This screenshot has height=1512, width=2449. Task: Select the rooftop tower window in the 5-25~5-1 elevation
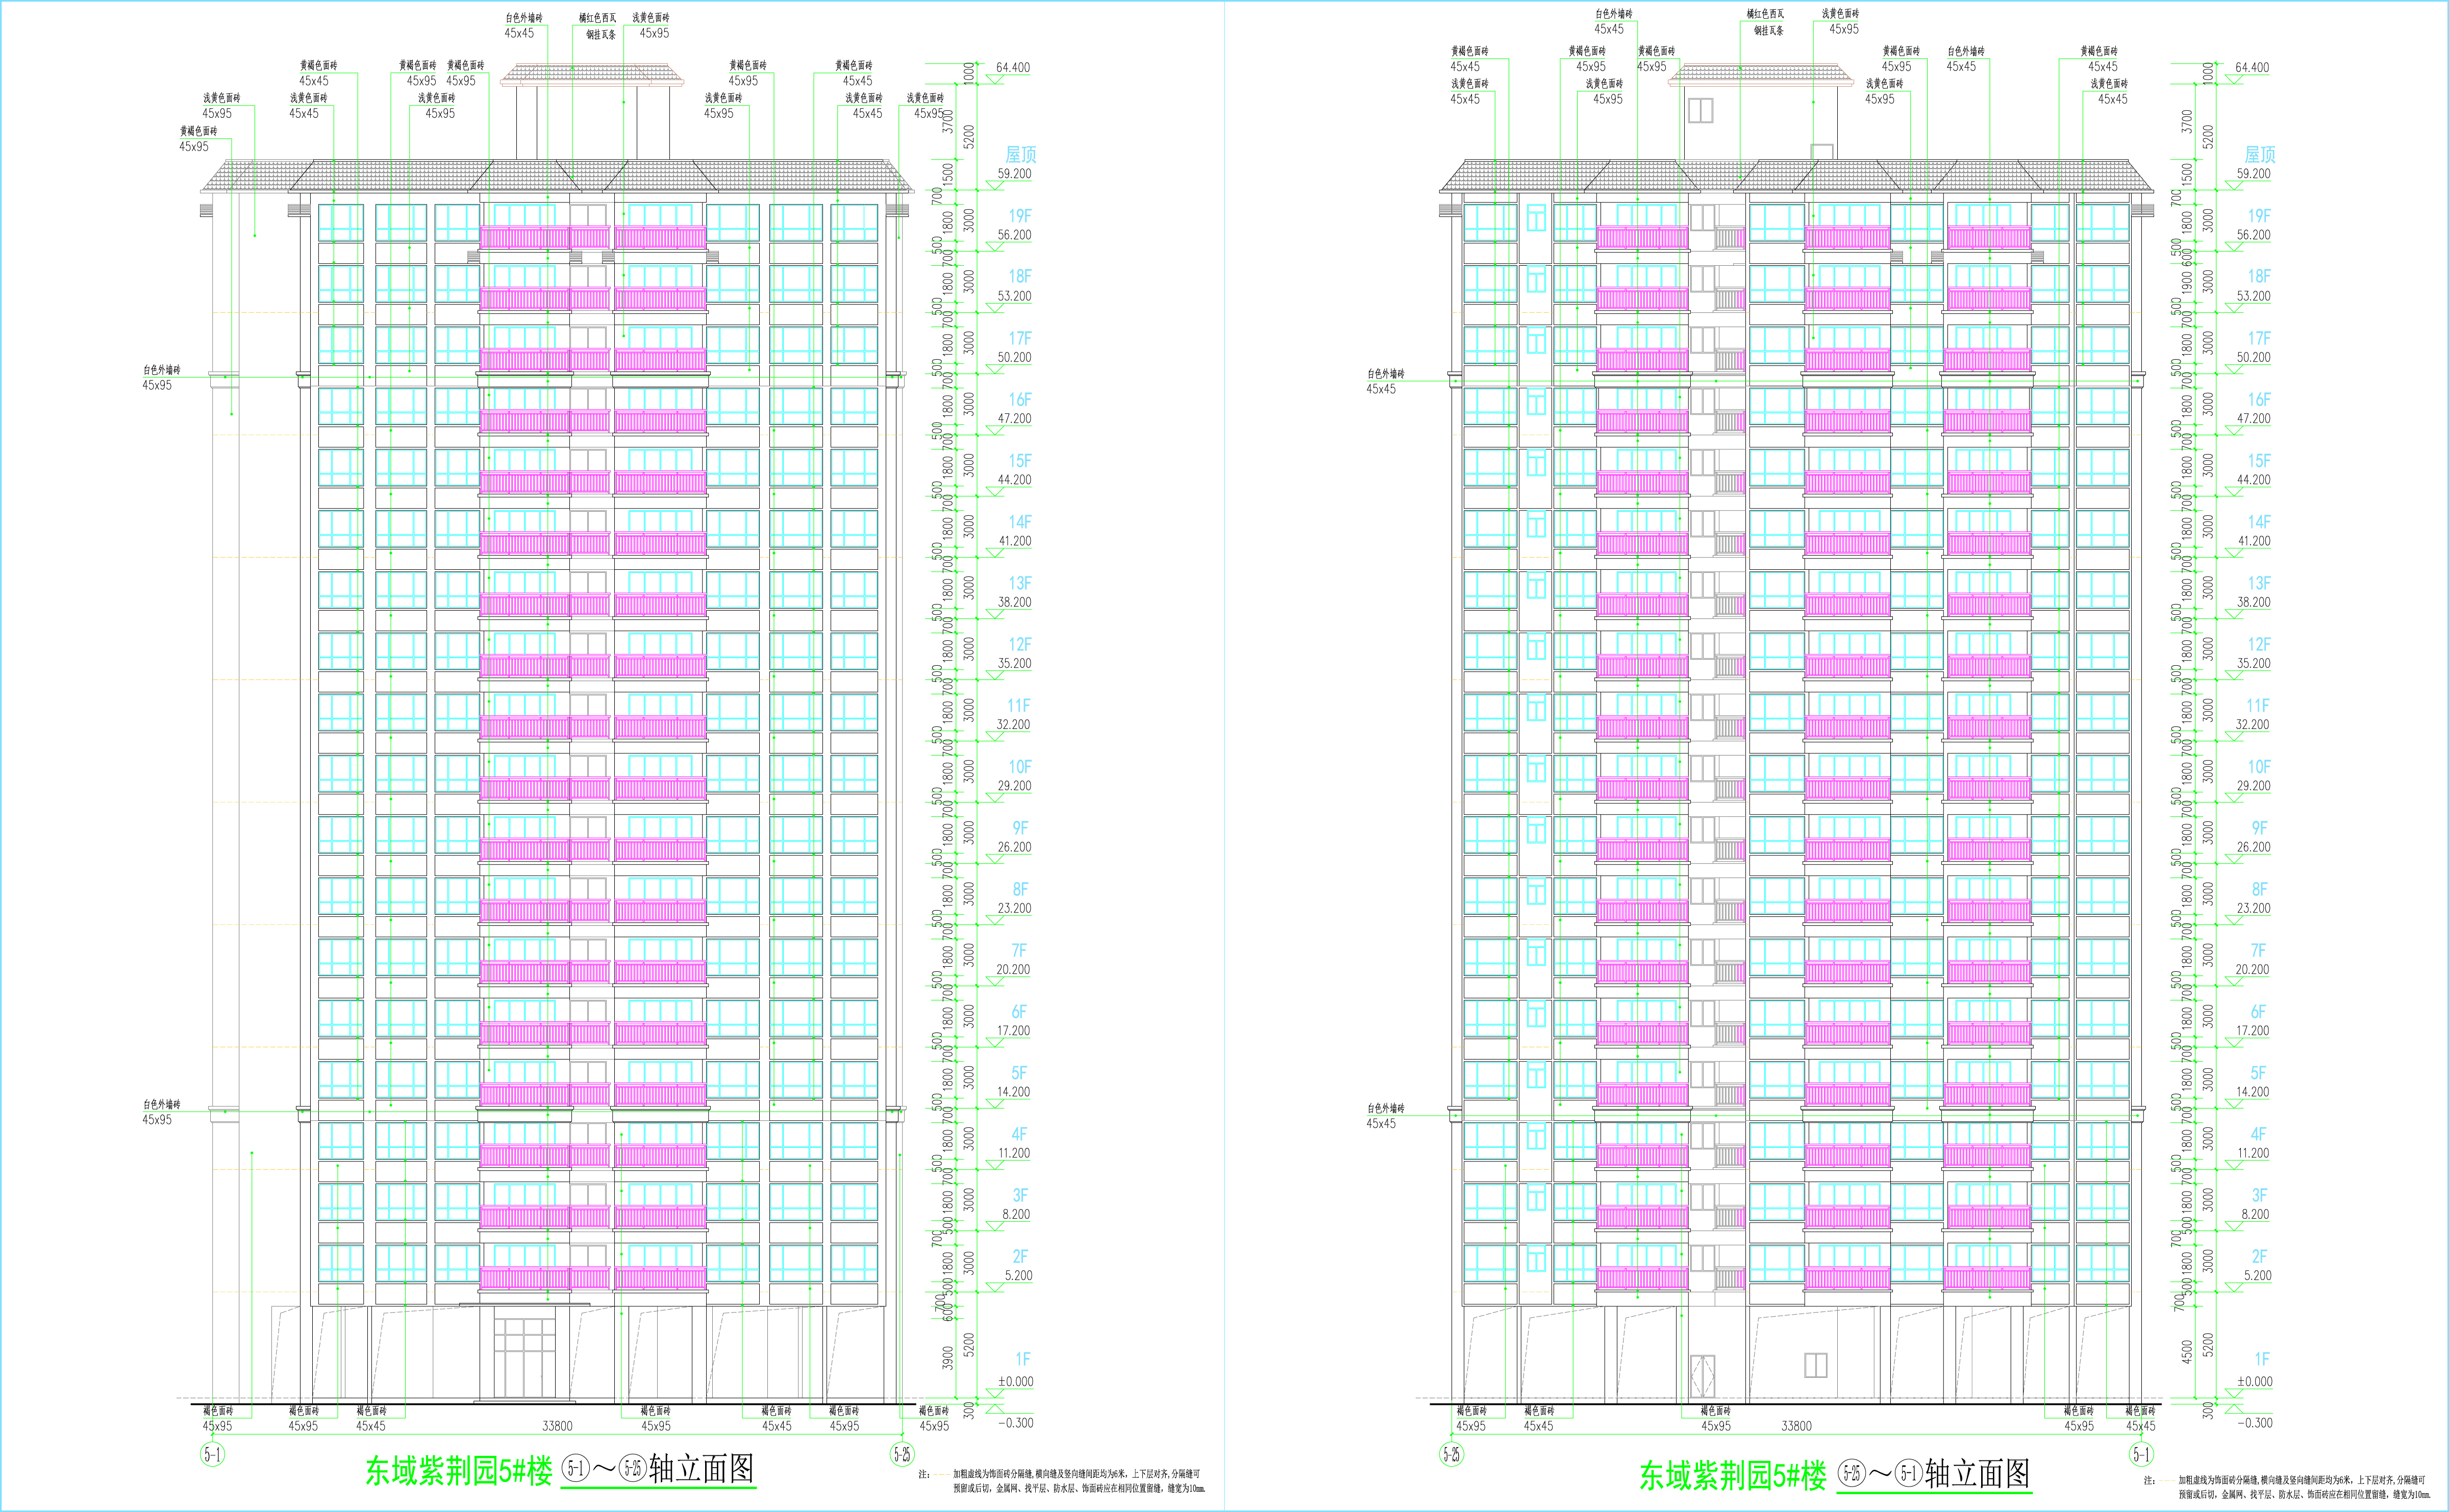1700,110
